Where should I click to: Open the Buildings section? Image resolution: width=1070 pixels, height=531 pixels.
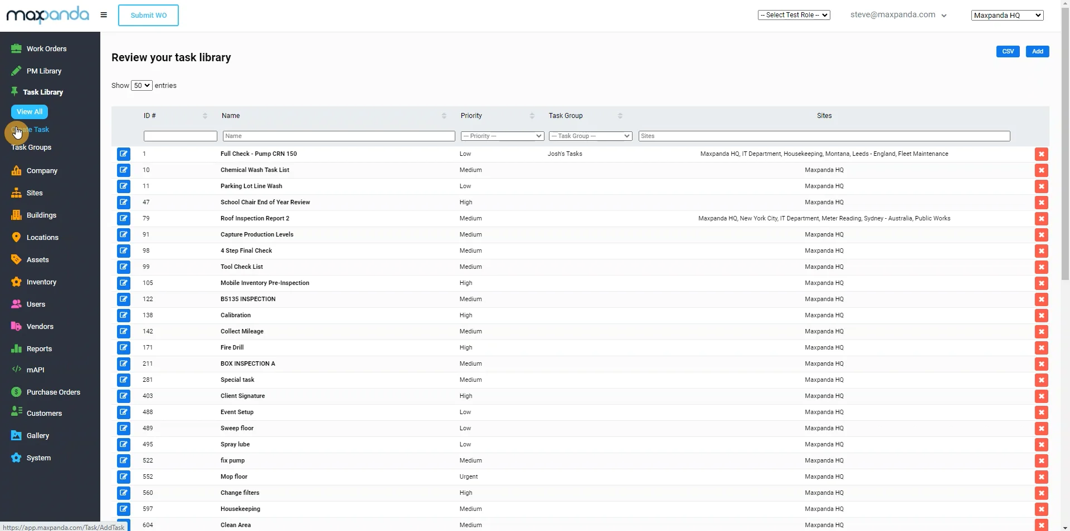pos(41,215)
